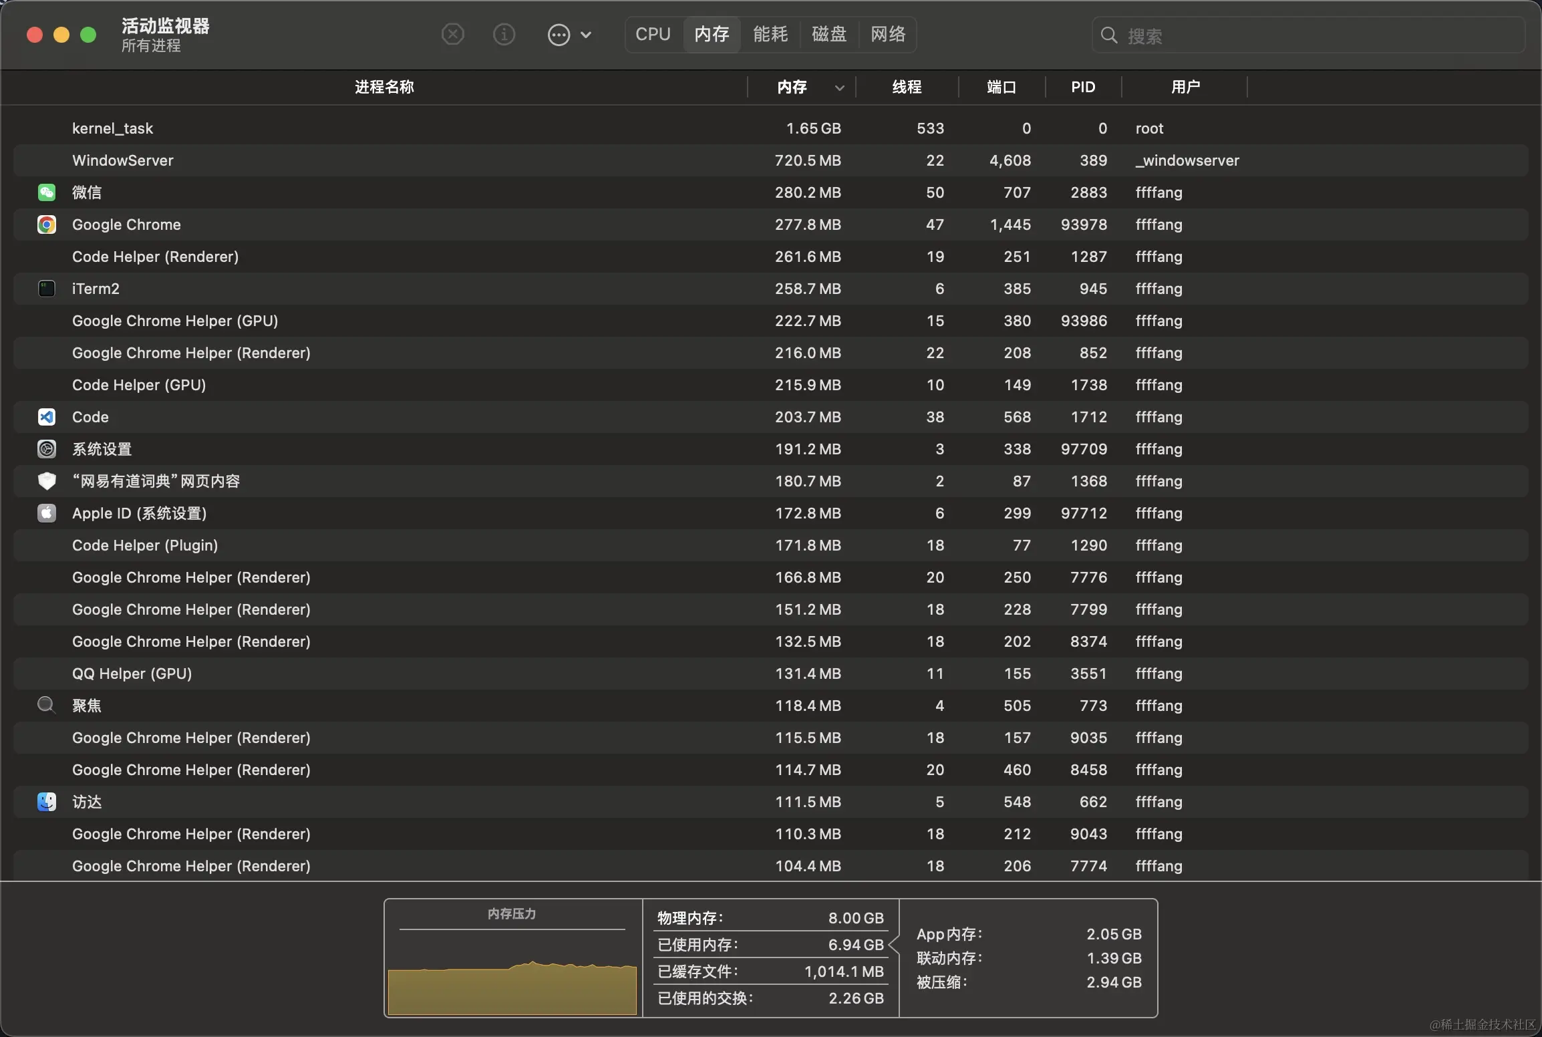Click the Apple ID (系统设置) icon
Viewport: 1542px width, 1037px height.
(46, 513)
